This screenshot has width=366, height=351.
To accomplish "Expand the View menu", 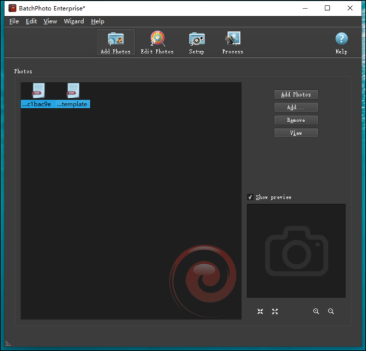I will pyautogui.click(x=50, y=21).
